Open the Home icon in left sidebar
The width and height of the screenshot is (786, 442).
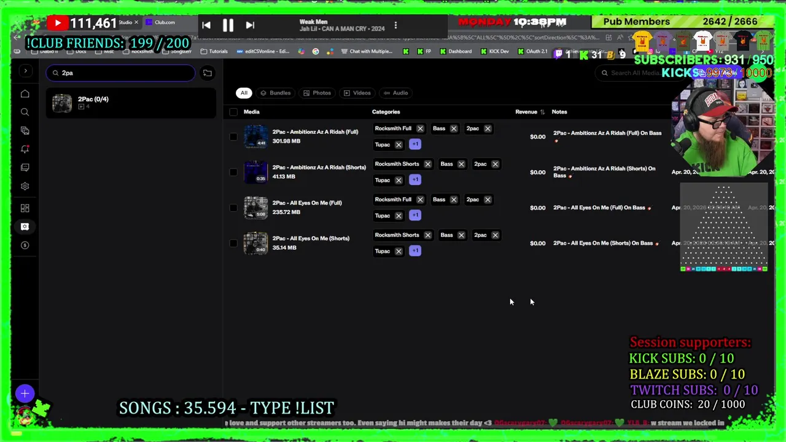[25, 94]
